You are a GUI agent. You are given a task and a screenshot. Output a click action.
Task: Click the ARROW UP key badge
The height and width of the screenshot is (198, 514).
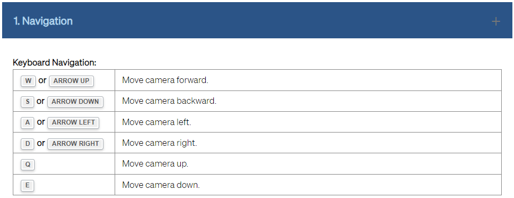pyautogui.click(x=71, y=81)
